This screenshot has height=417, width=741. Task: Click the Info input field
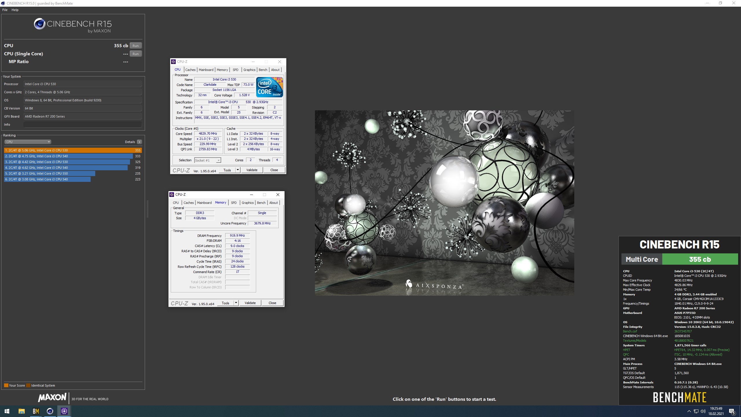pyautogui.click(x=82, y=125)
